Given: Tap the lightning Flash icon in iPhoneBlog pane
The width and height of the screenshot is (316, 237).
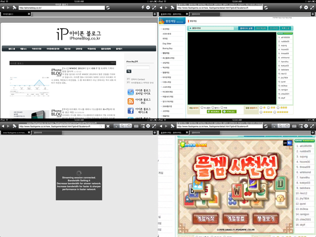Looking at the screenshot, I should pos(143,7).
